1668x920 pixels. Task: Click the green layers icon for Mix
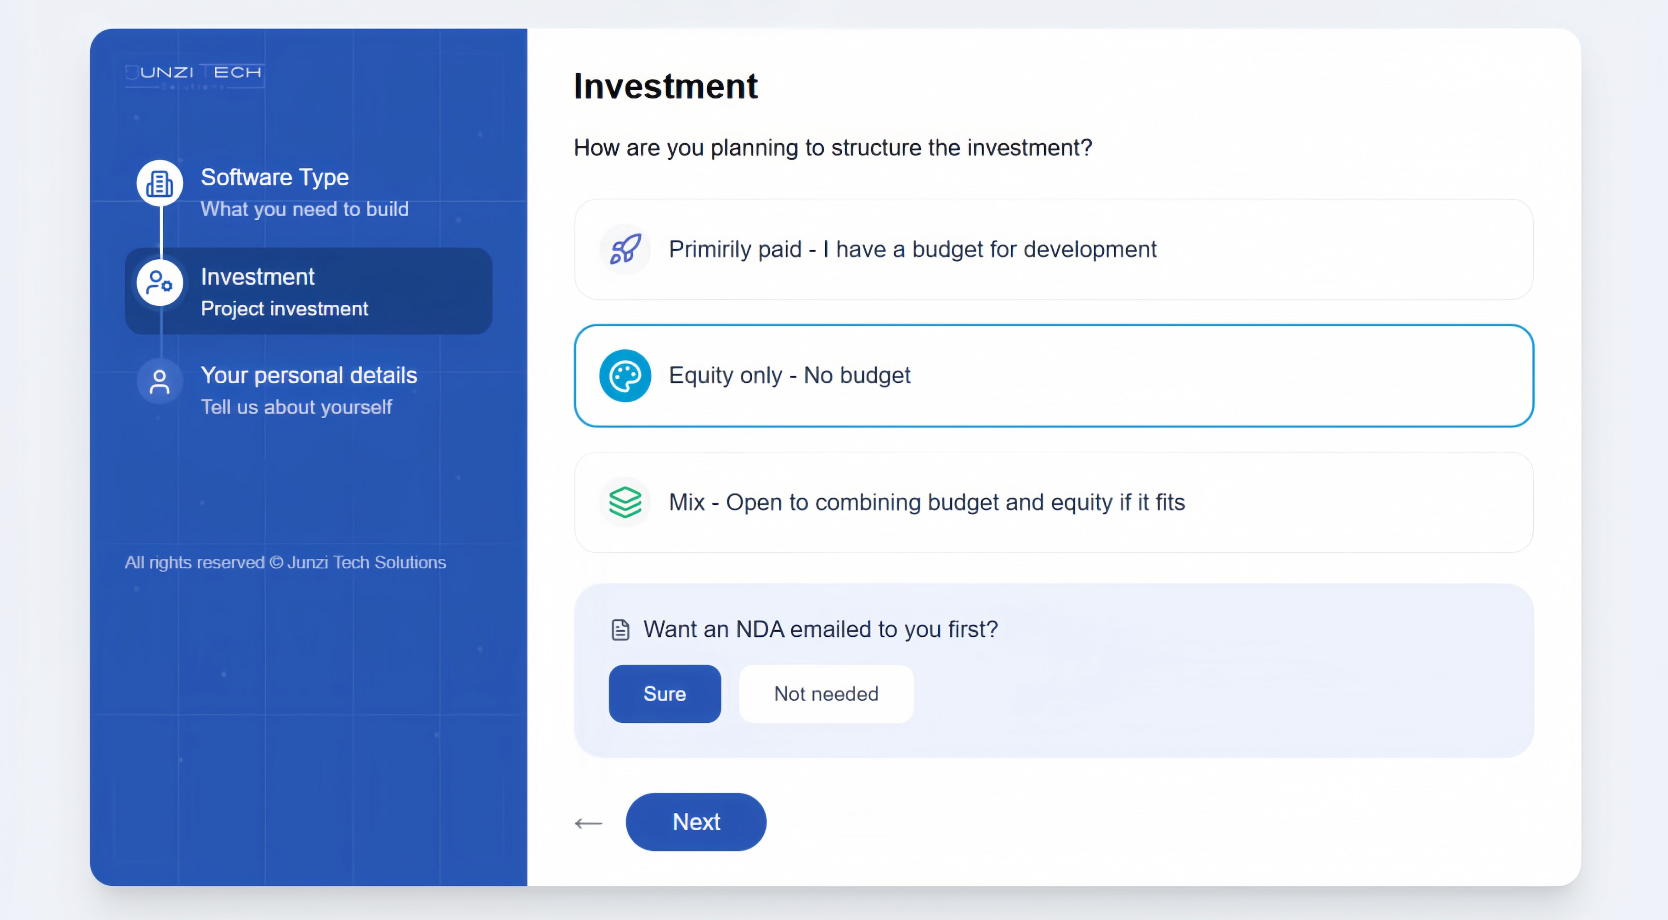(x=625, y=503)
